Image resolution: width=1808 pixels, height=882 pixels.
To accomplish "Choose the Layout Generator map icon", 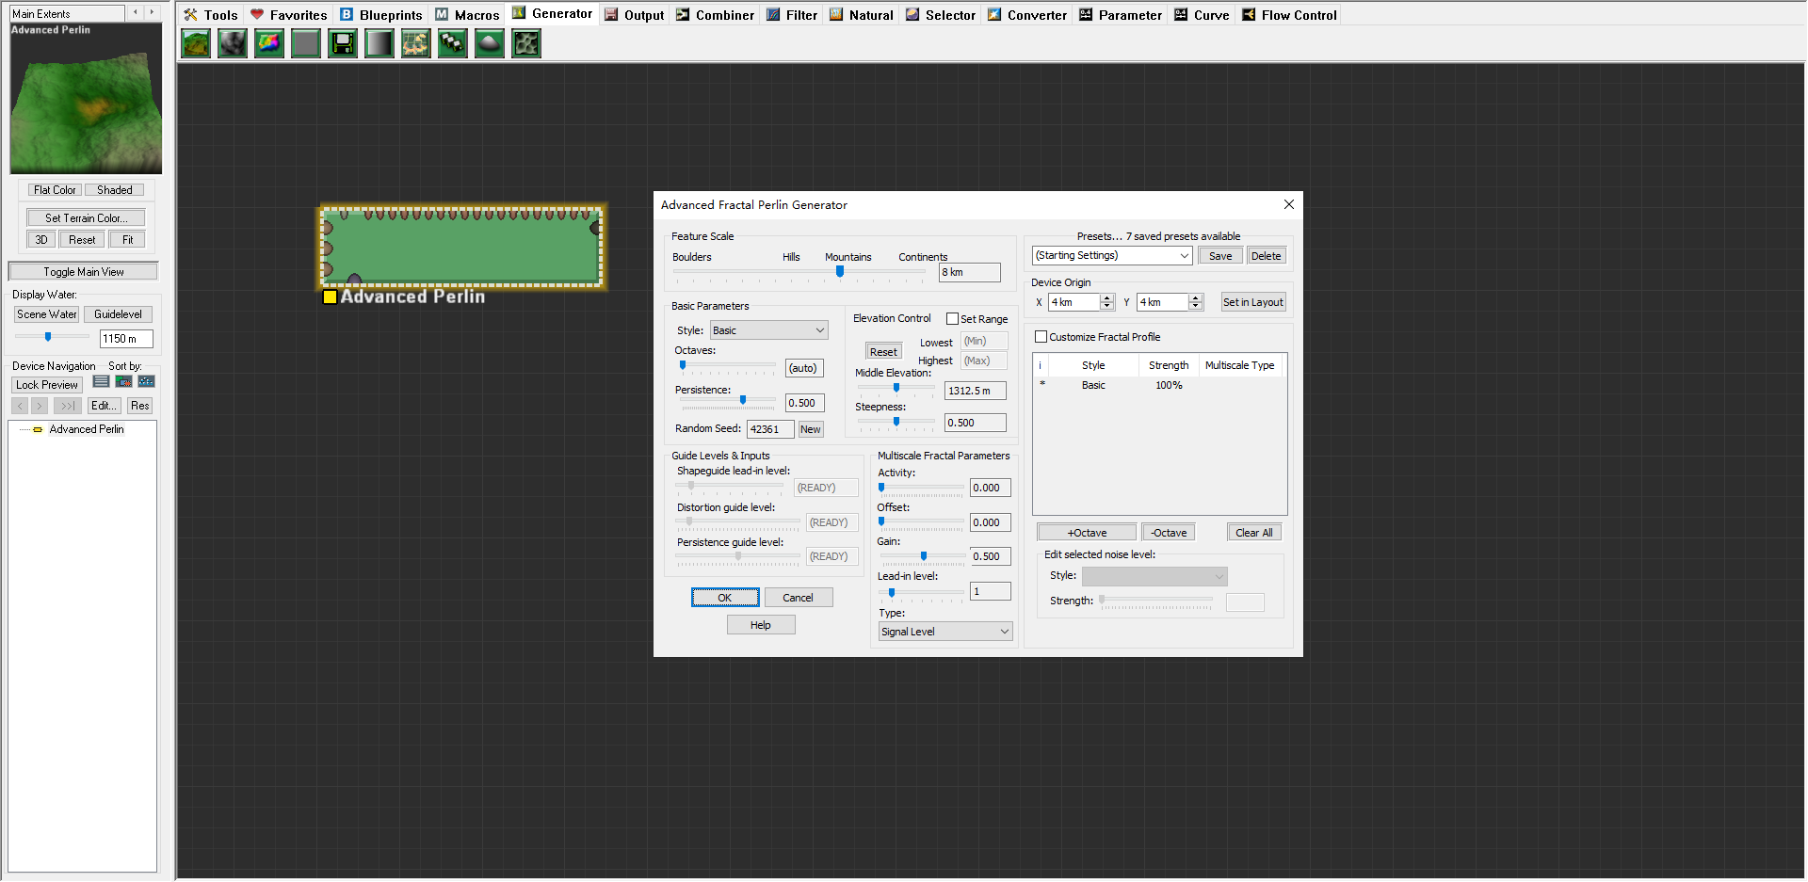I will tap(415, 43).
